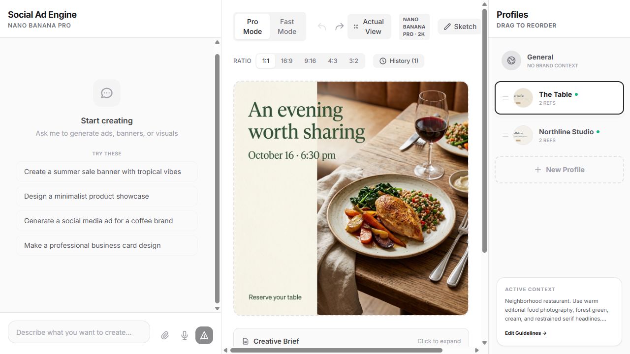Click the Nano Banana Pro 2K badge

414,27
